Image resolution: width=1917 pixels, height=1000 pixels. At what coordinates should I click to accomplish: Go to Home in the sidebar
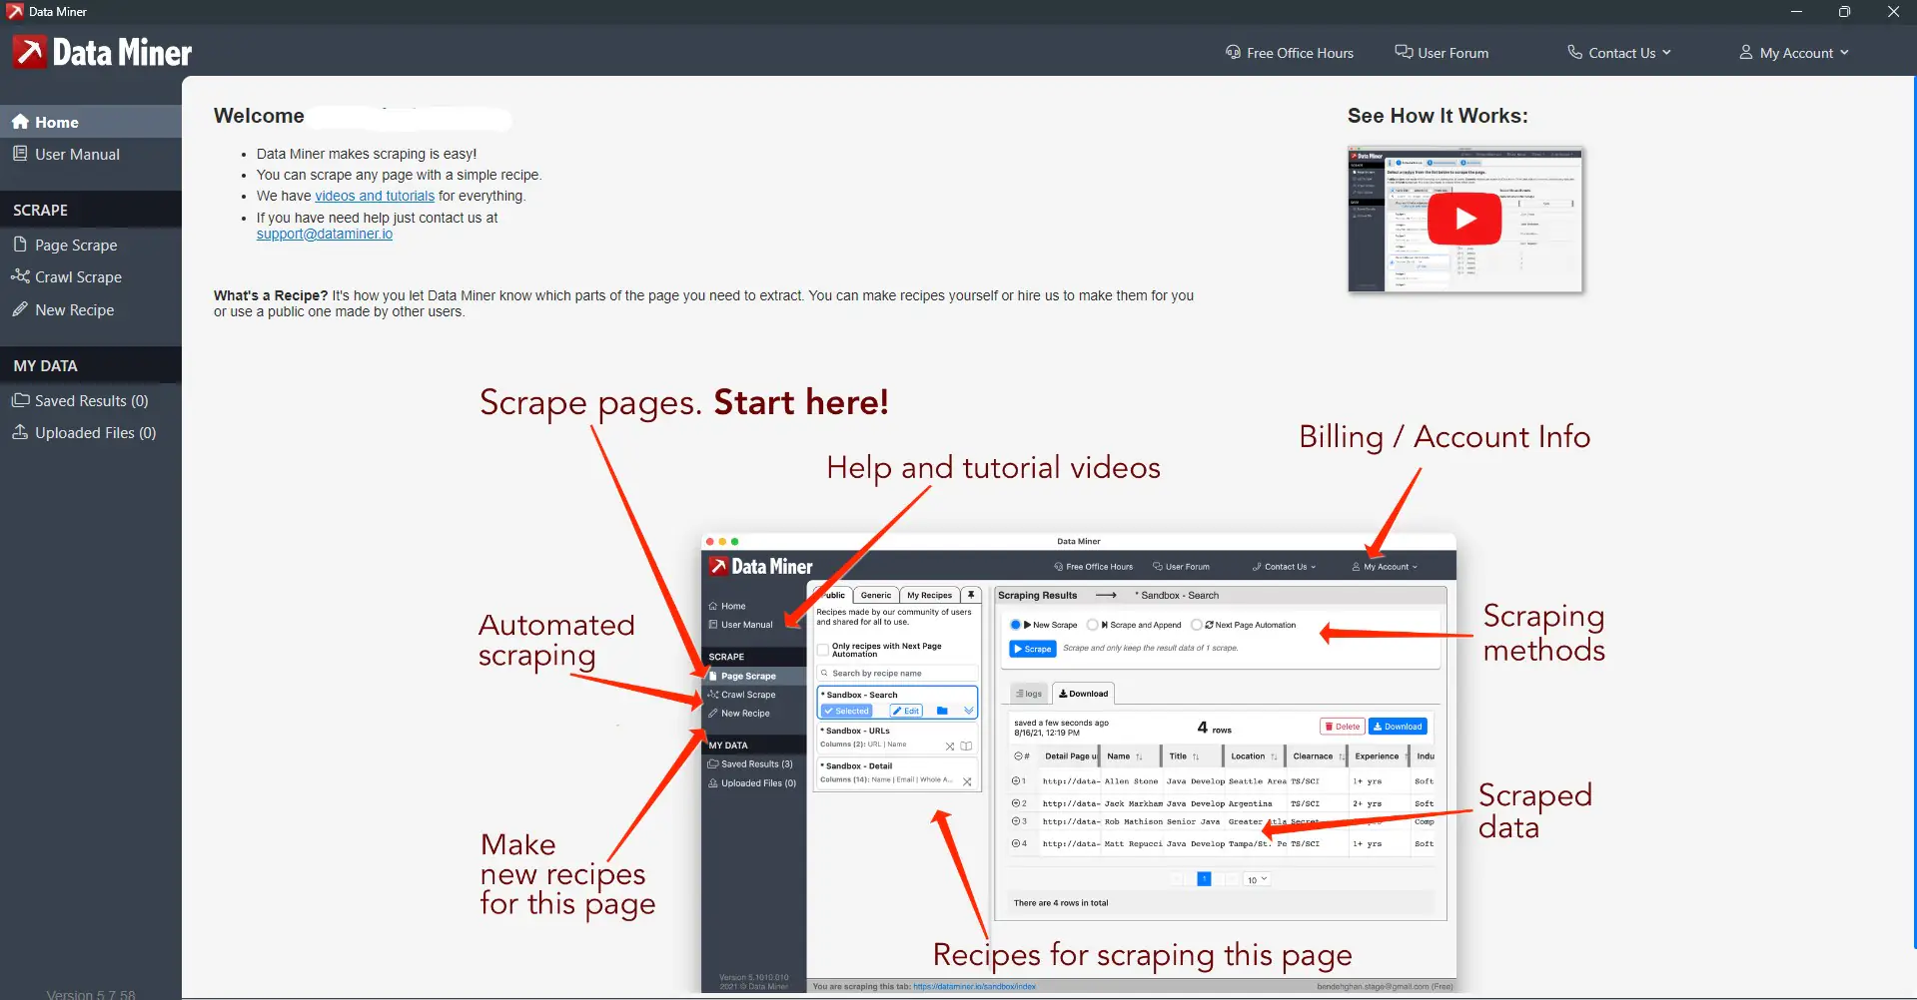click(x=91, y=122)
